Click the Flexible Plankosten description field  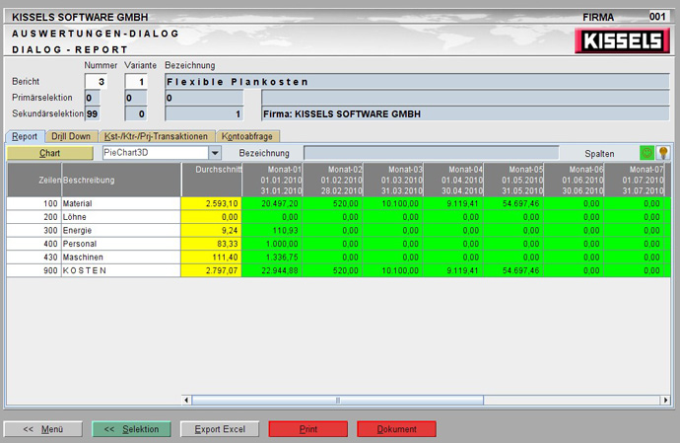[x=417, y=82]
